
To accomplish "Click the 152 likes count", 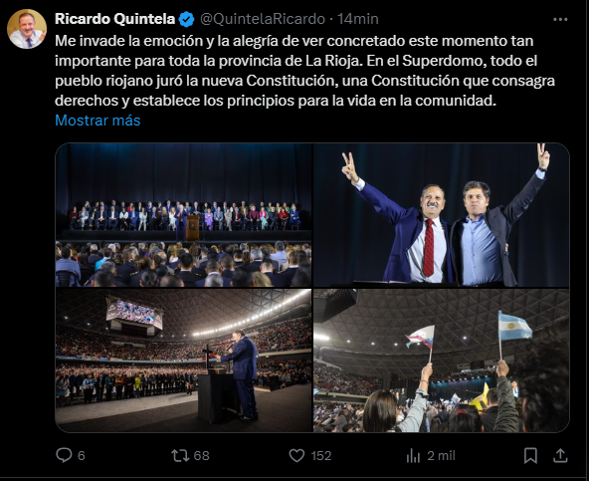I will [x=321, y=456].
